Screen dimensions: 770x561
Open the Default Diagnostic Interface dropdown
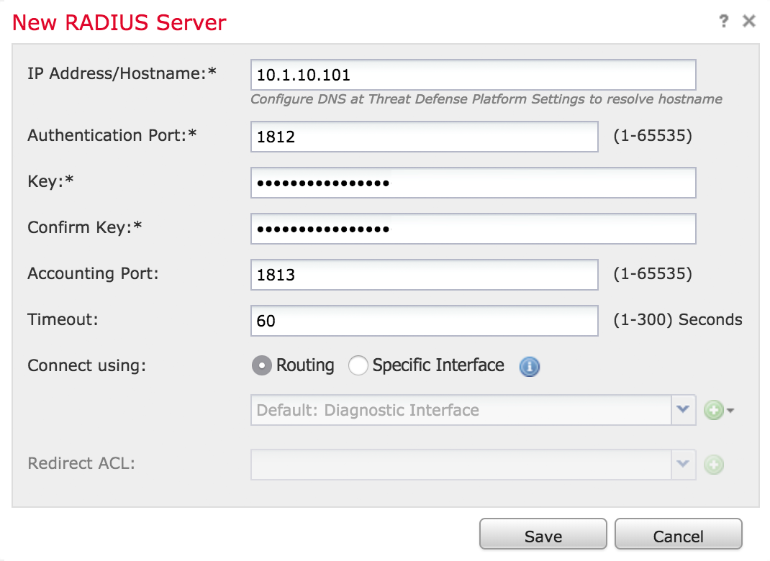click(x=683, y=409)
